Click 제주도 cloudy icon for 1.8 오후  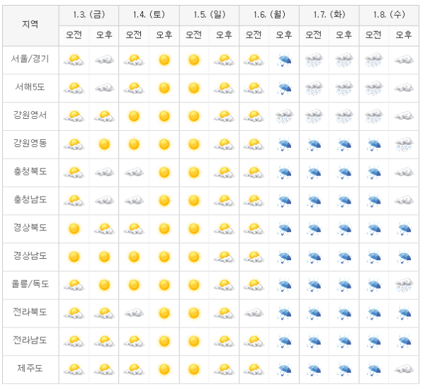point(404,368)
